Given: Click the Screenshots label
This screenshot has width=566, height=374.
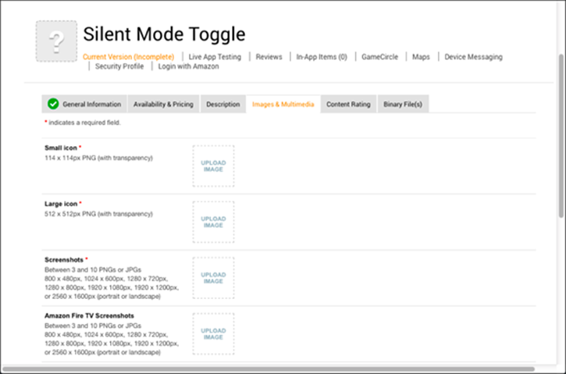Looking at the screenshot, I should pyautogui.click(x=64, y=259).
